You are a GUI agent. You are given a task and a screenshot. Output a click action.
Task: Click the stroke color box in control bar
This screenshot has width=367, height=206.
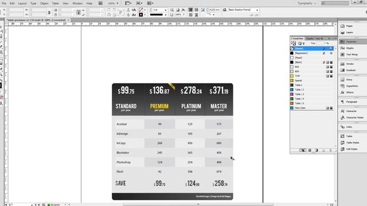[x=140, y=15]
